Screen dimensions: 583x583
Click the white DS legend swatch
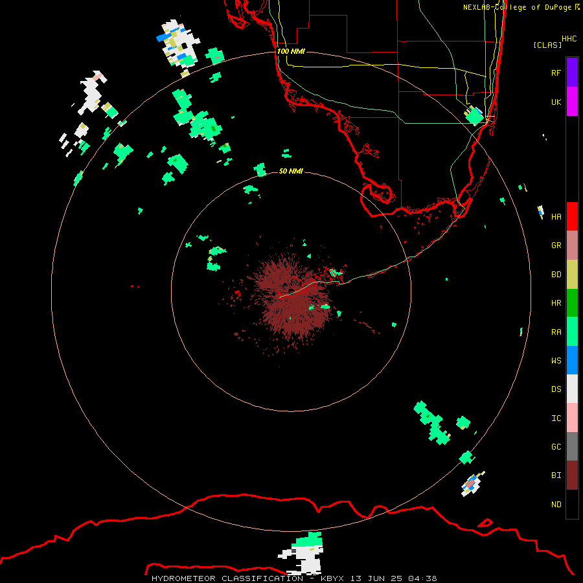pyautogui.click(x=572, y=389)
